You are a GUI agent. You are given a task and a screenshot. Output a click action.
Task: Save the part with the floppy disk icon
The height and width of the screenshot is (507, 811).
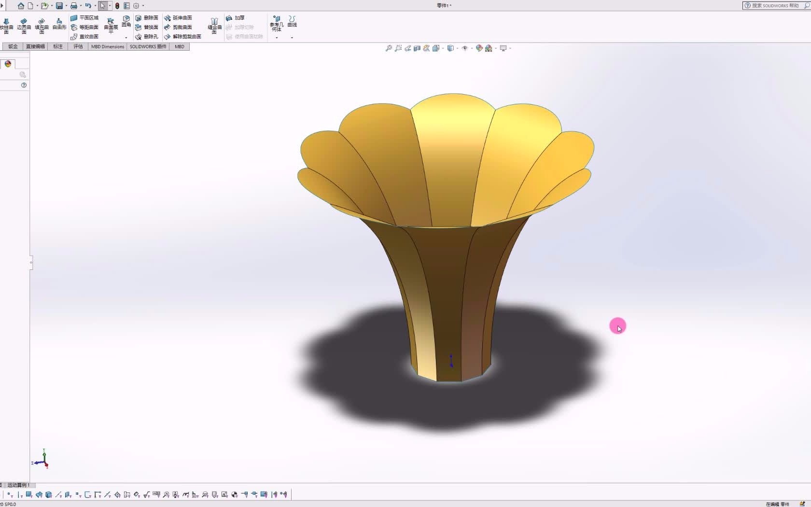[59, 6]
